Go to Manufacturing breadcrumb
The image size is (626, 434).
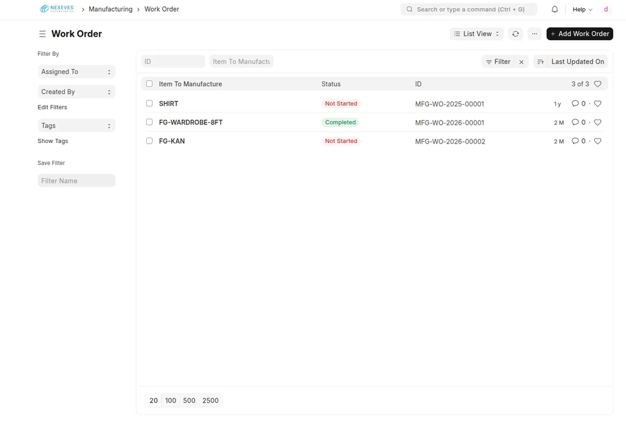click(x=111, y=9)
